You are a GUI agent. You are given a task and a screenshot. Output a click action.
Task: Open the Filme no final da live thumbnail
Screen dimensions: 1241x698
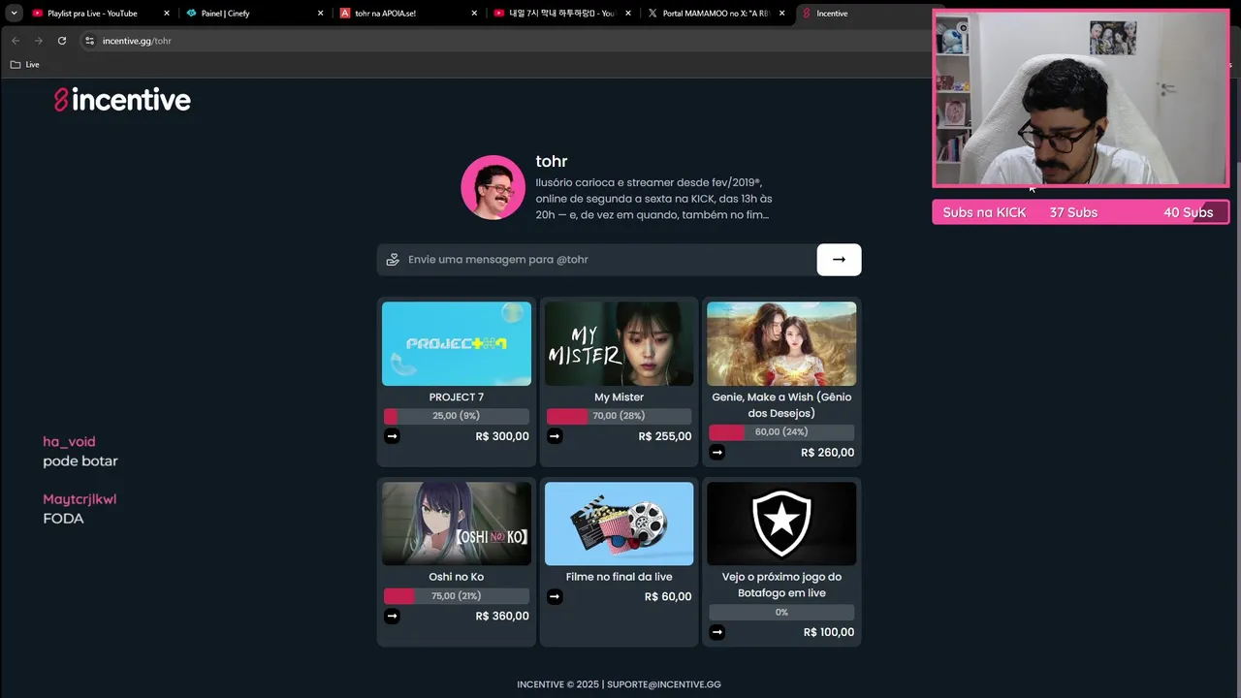pos(619,523)
